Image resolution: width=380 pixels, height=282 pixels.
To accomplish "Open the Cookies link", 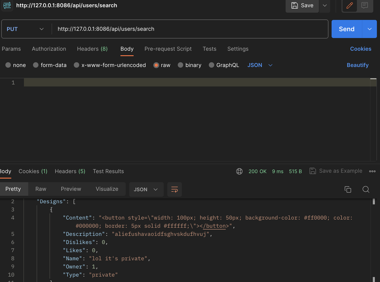I will [361, 49].
